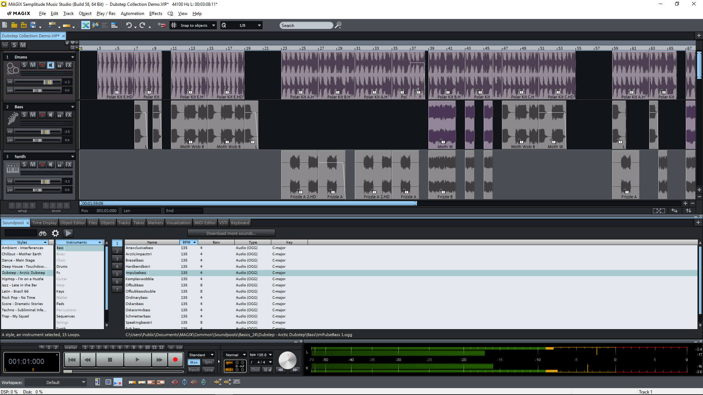
Task: Click the Download more sounds button
Action: coord(231,233)
